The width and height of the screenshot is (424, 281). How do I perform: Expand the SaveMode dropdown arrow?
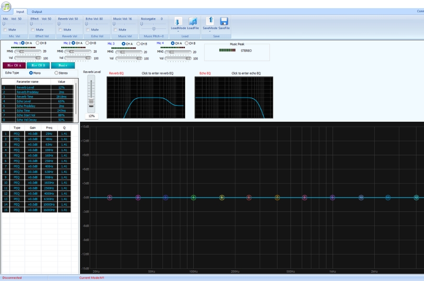210,31
